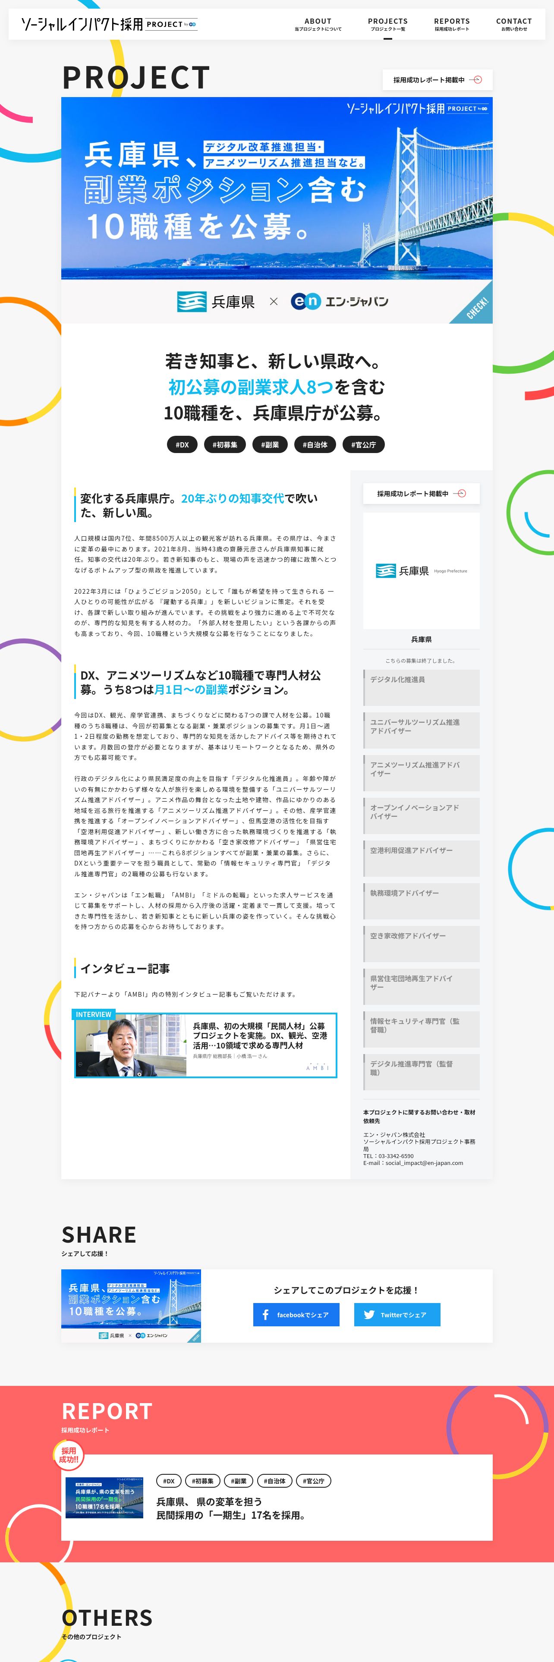Image resolution: width=554 pixels, height=1662 pixels.
Task: Click sidebar 採用成功レポート掲載中 button
Action: pyautogui.click(x=421, y=494)
